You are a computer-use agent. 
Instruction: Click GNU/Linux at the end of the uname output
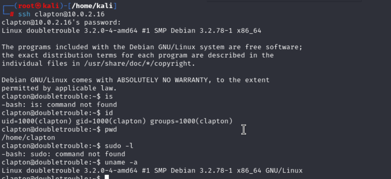[284, 171]
